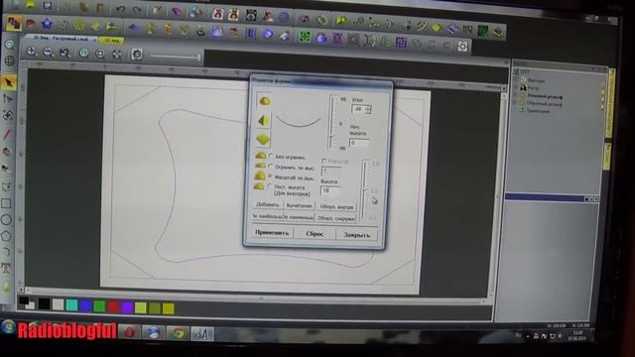Screen dimensions: 635x357
Task: Pick the cyan color swatch
Action: point(71,305)
